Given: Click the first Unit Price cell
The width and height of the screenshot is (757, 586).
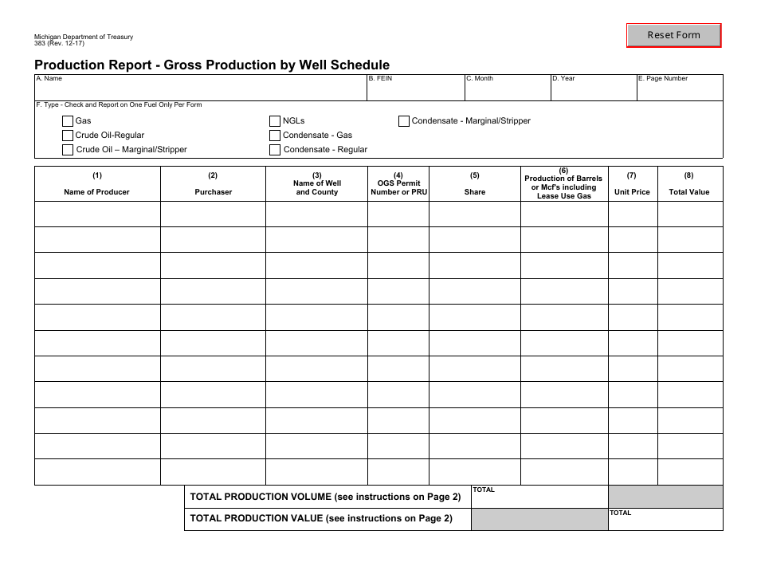Looking at the screenshot, I should 632,214.
